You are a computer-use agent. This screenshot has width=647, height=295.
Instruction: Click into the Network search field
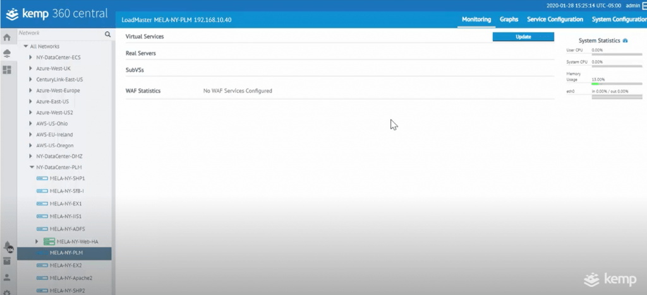(x=60, y=33)
